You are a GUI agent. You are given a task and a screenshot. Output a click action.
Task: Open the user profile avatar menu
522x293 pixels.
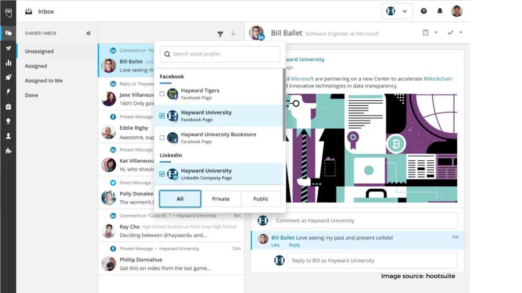457,11
